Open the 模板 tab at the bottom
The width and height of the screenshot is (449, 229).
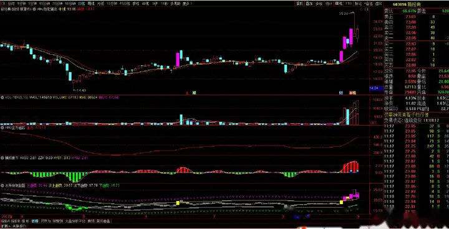click(26, 221)
